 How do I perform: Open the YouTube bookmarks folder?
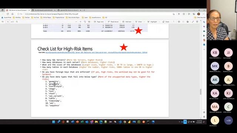click(35, 17)
